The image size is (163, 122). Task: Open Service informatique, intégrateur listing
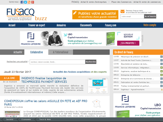(x=136, y=68)
